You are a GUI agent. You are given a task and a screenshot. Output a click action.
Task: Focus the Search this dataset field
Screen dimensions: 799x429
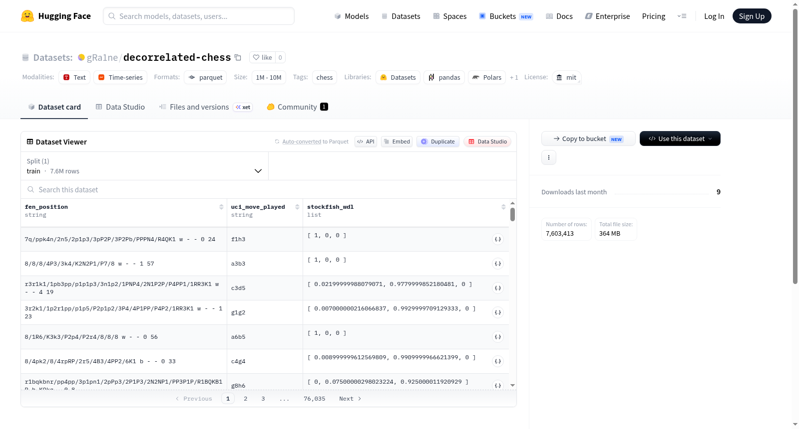pos(269,189)
